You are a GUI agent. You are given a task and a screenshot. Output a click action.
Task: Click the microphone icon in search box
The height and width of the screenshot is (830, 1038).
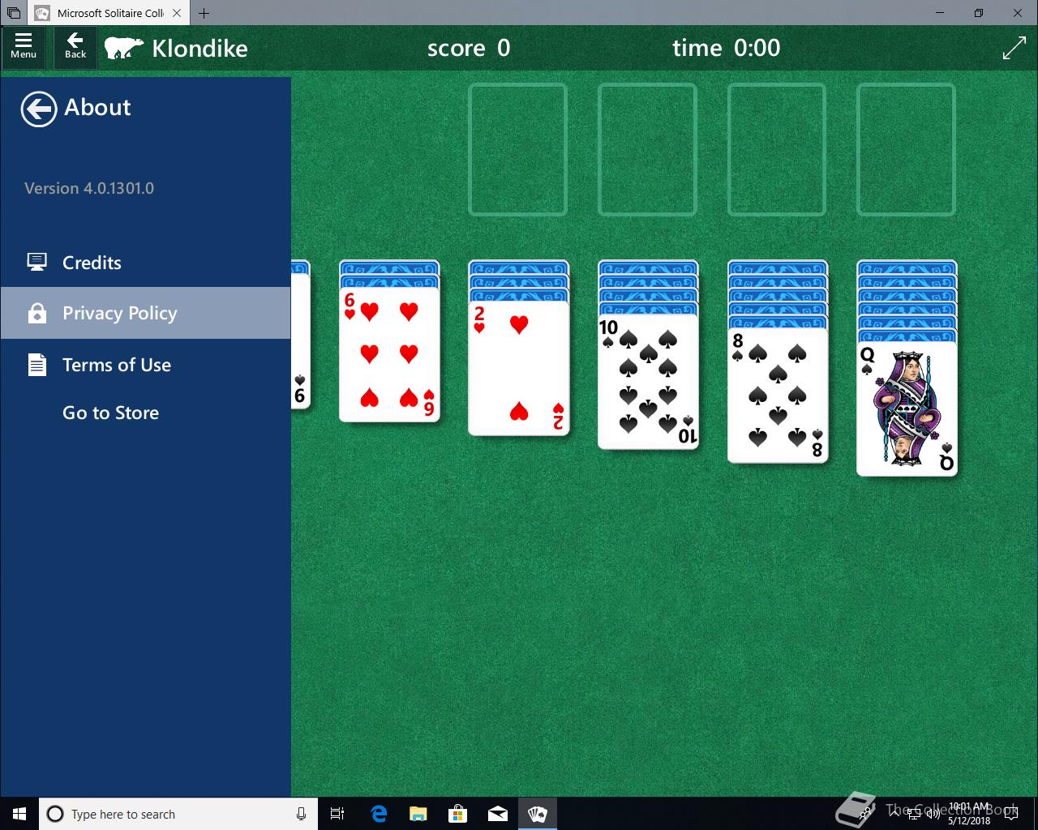click(301, 814)
